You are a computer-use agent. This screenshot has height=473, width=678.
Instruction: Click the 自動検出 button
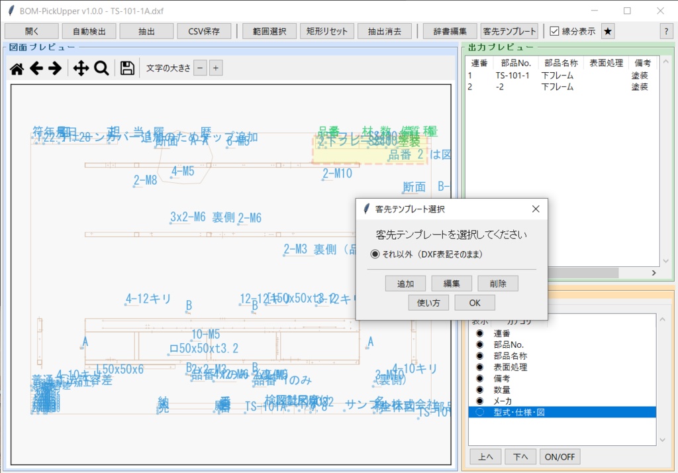(x=89, y=31)
